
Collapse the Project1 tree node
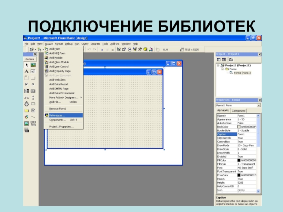click(x=218, y=66)
